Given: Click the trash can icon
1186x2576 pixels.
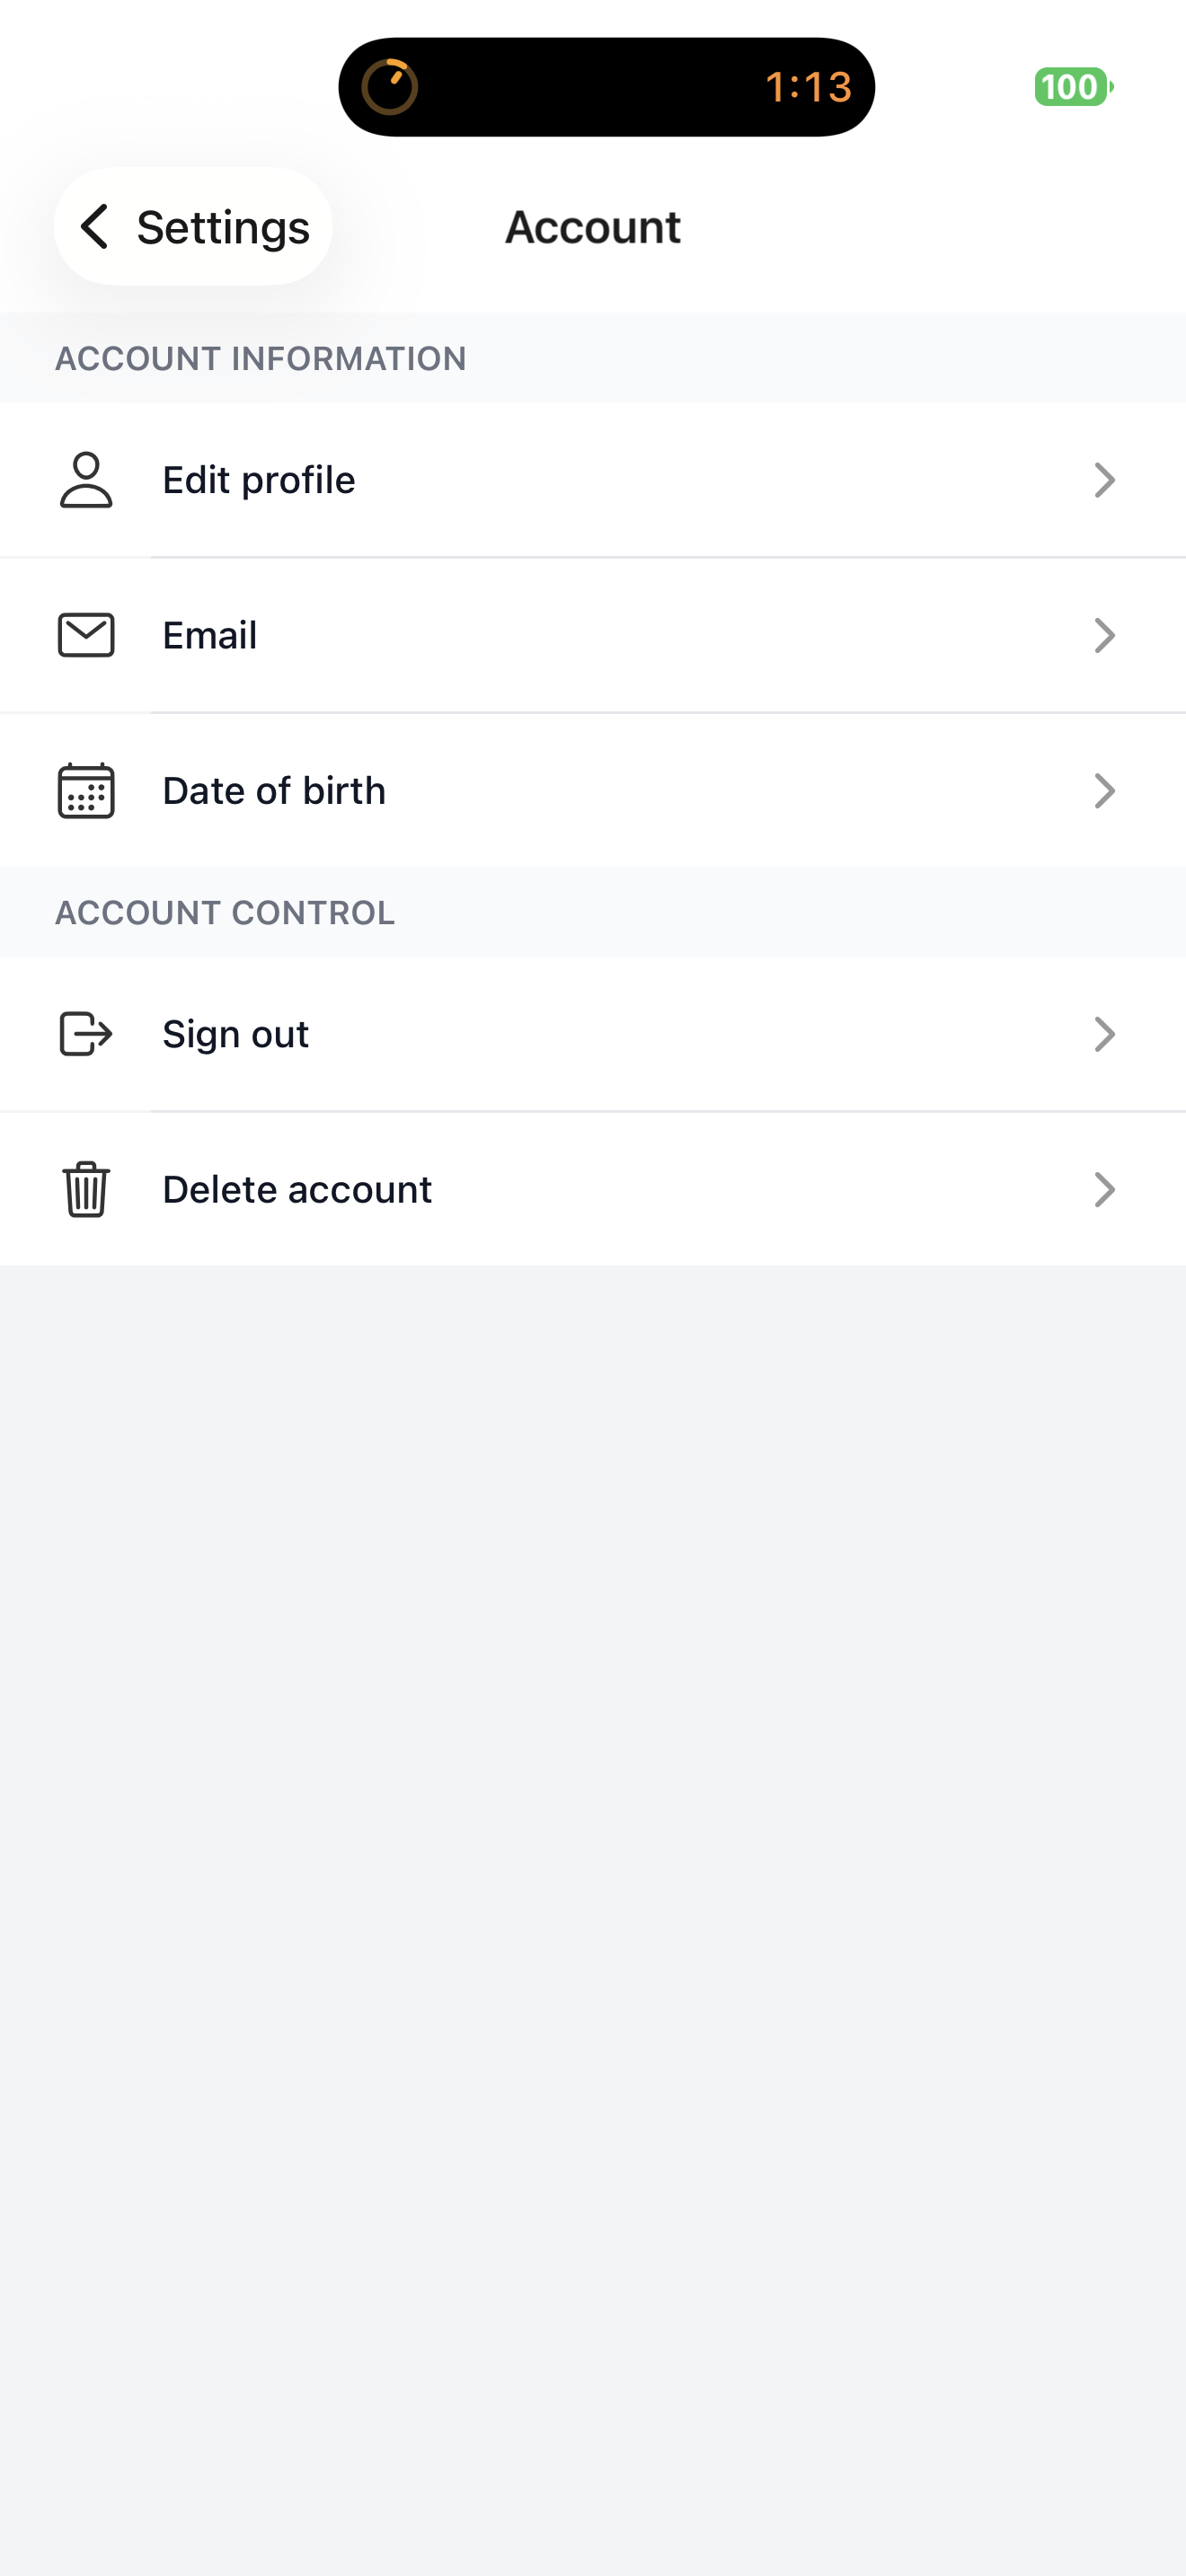Looking at the screenshot, I should [86, 1189].
